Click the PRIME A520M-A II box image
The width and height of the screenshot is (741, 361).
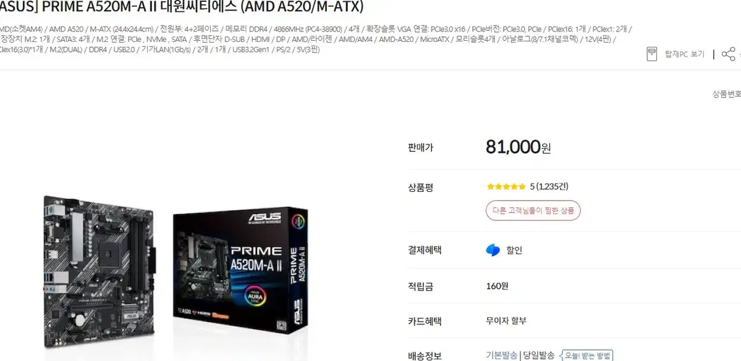pyautogui.click(x=241, y=270)
